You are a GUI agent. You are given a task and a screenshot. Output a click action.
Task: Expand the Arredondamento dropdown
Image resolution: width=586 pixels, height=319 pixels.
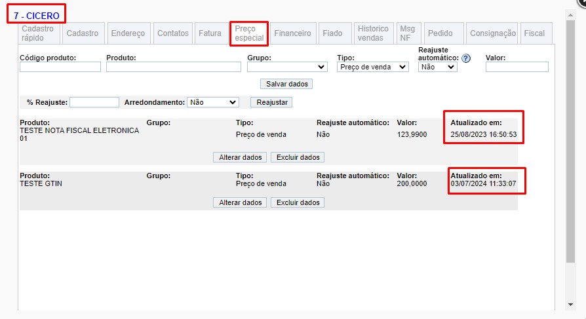[x=212, y=102]
